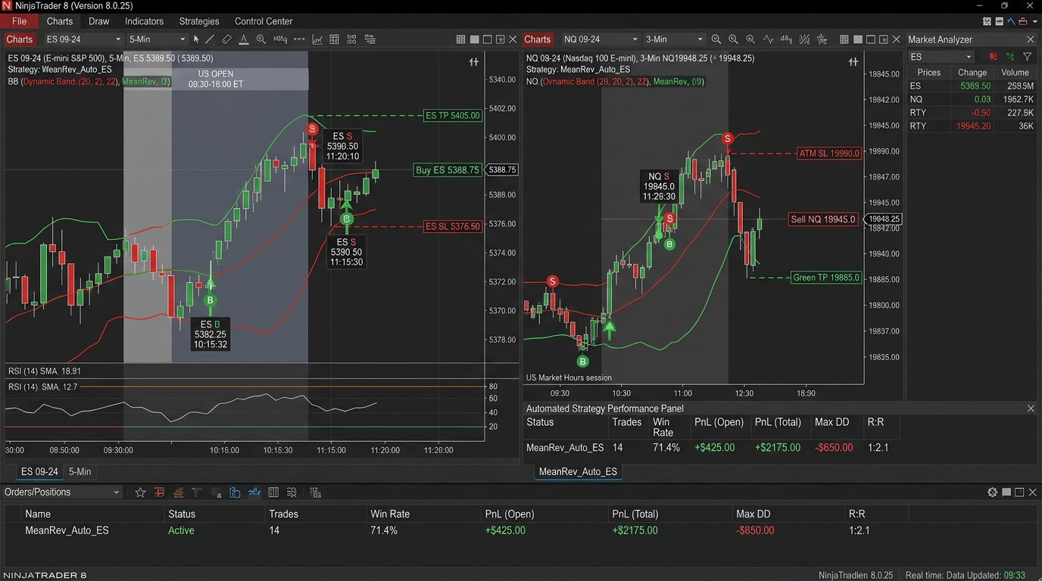Open the Strategies menu
1042x581 pixels.
point(199,21)
